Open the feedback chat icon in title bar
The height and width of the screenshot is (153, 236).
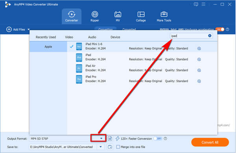click(196, 4)
